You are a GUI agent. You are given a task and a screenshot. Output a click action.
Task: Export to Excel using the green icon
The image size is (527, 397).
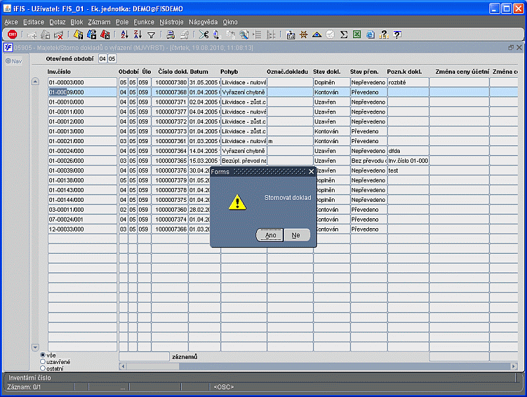357,34
